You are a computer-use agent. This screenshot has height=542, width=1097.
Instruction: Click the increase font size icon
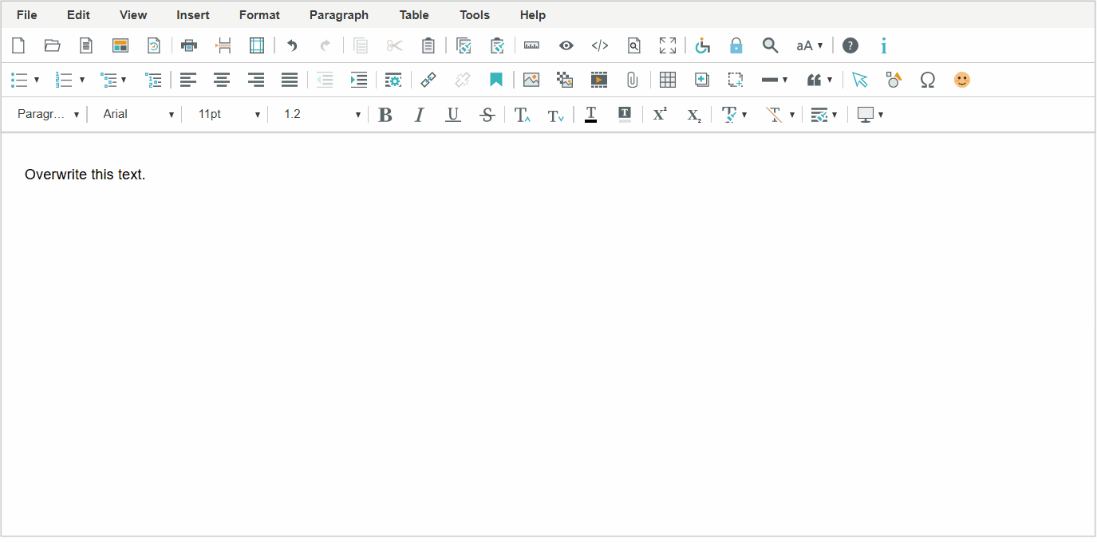tap(523, 115)
